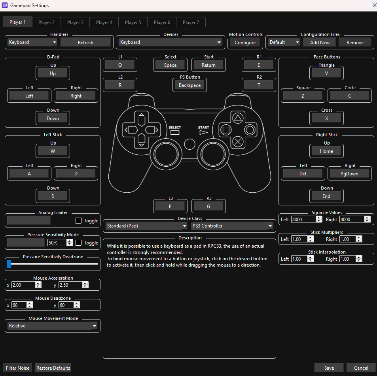Save the gamepad settings
This screenshot has width=377, height=376.
point(329,368)
